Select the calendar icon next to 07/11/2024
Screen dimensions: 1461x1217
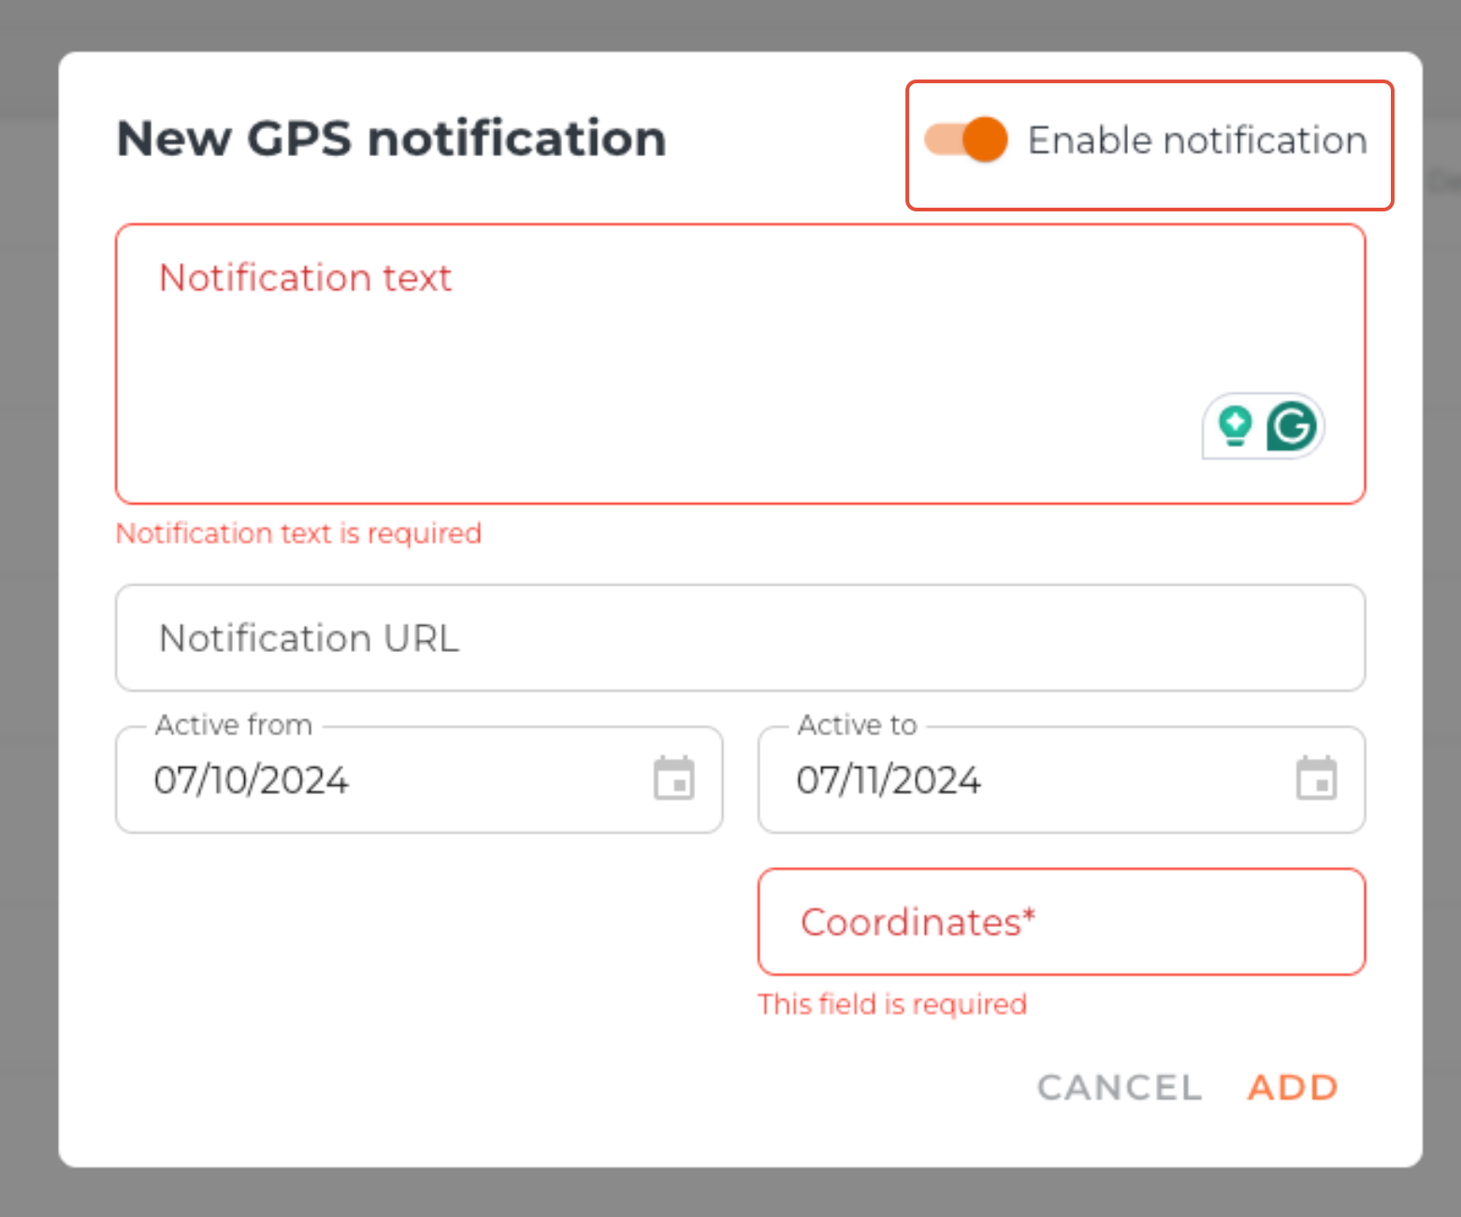pos(1318,778)
